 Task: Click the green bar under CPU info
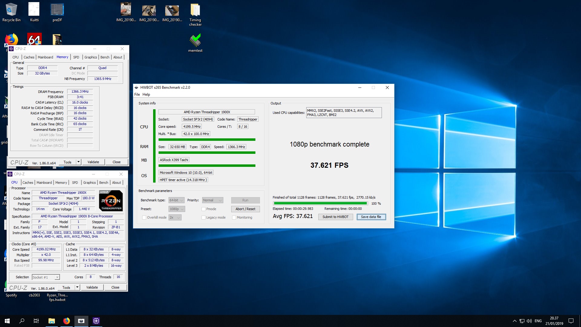click(x=207, y=140)
